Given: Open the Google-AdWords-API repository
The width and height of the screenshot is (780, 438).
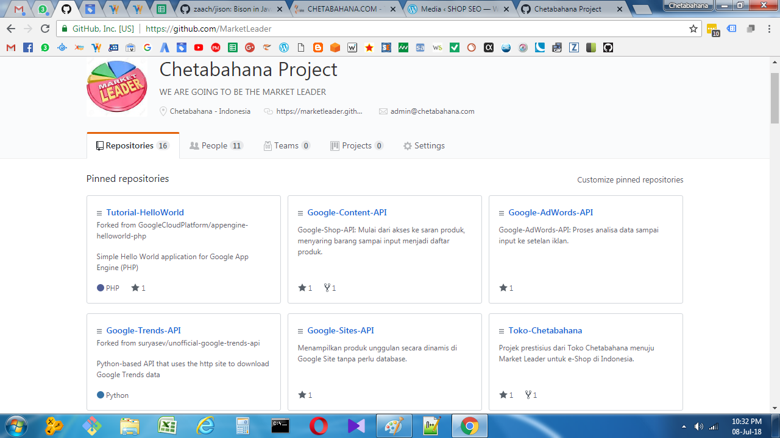Looking at the screenshot, I should tap(551, 212).
